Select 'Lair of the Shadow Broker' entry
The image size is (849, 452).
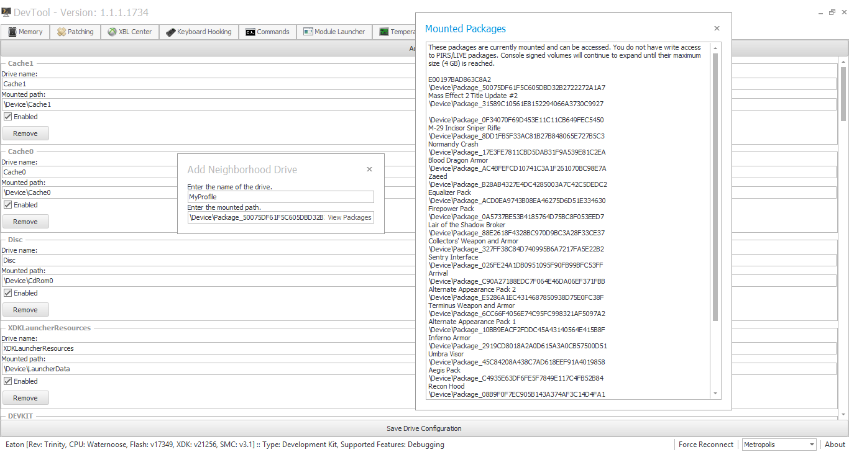tap(467, 225)
